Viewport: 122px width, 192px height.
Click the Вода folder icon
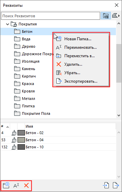coord(17,39)
